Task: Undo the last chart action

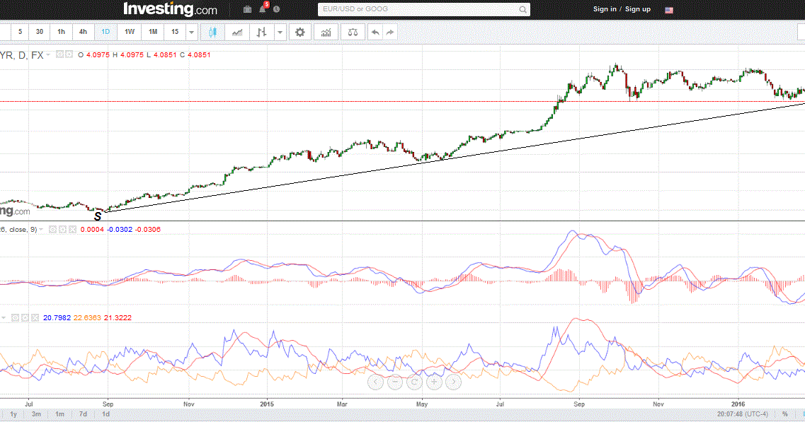Action: (x=375, y=32)
